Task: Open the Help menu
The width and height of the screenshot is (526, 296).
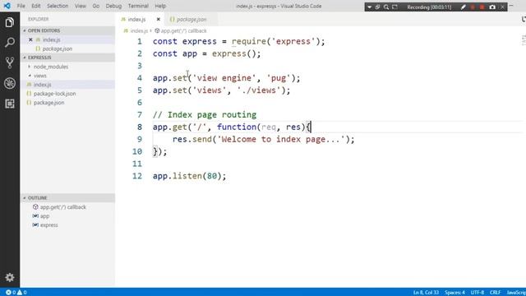Action: [x=160, y=6]
